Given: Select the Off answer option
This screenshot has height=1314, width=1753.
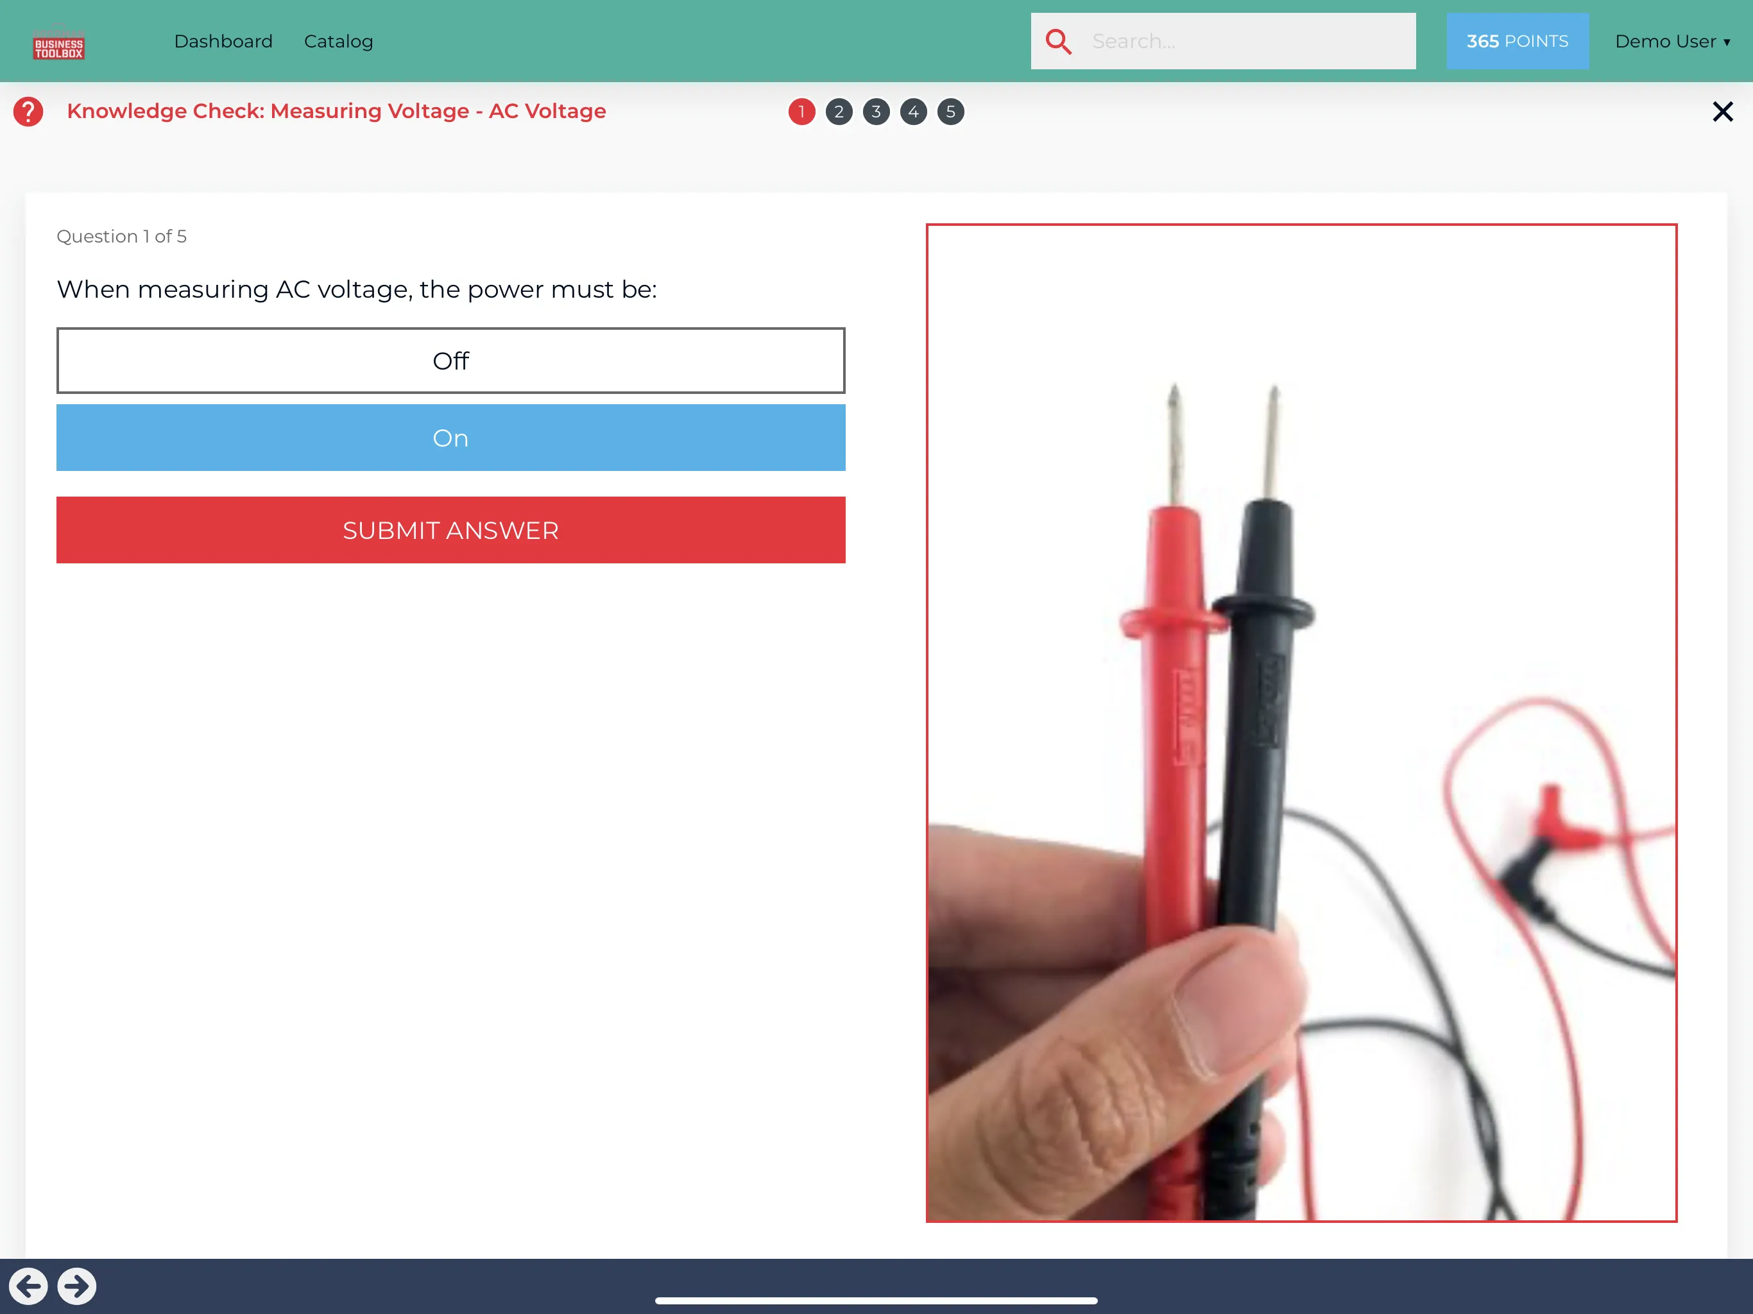Looking at the screenshot, I should click(451, 360).
